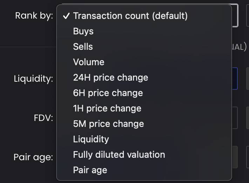
Task: Click the FDV input field edge
Action: point(235,118)
